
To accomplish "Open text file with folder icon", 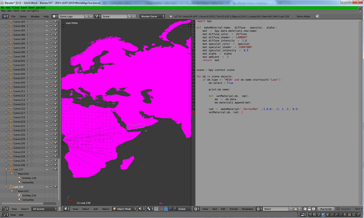I will tap(295, 209).
